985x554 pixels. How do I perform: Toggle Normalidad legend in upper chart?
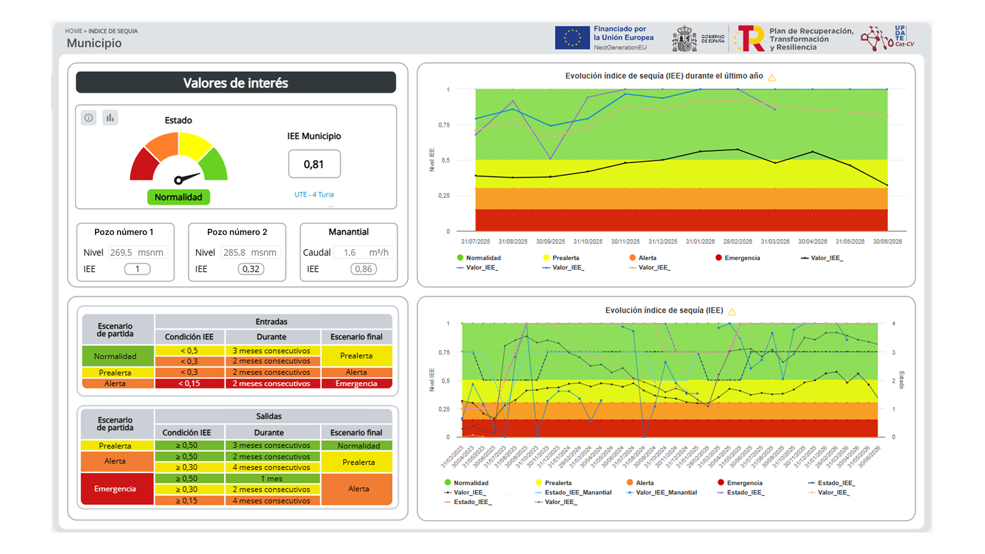coord(479,258)
